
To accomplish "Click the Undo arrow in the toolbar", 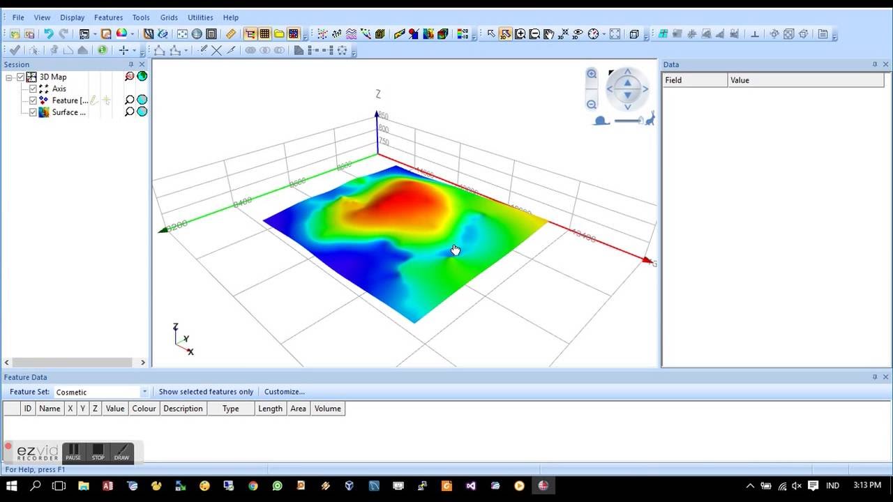I will (48, 33).
